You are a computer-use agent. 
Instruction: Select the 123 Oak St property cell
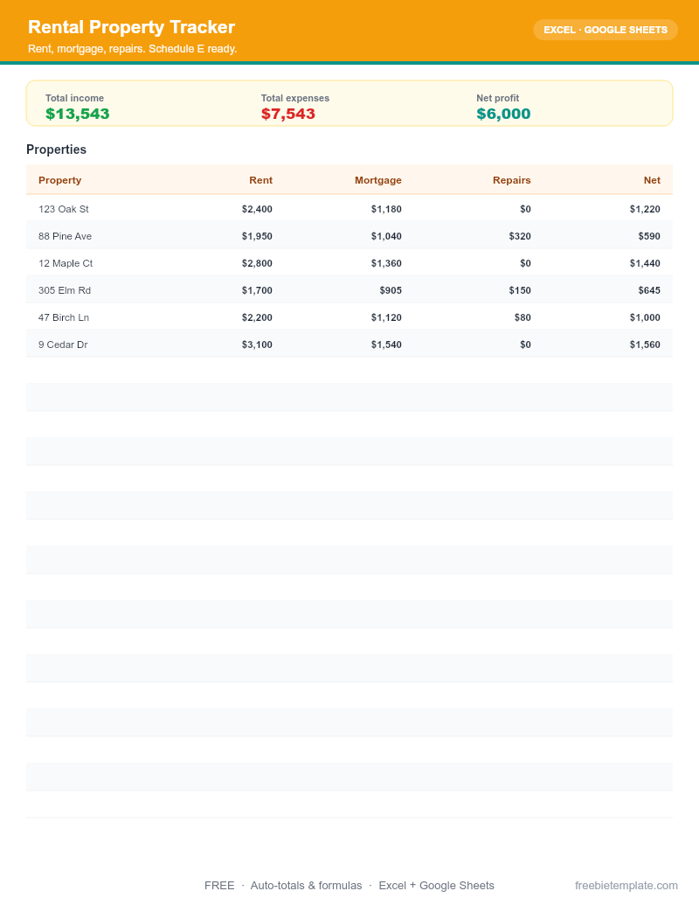click(x=64, y=209)
